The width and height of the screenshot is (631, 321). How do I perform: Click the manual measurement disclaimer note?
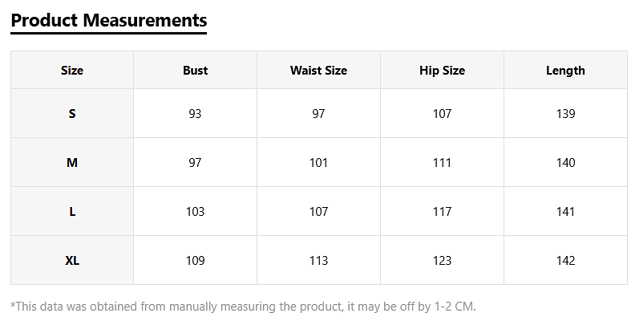(243, 306)
